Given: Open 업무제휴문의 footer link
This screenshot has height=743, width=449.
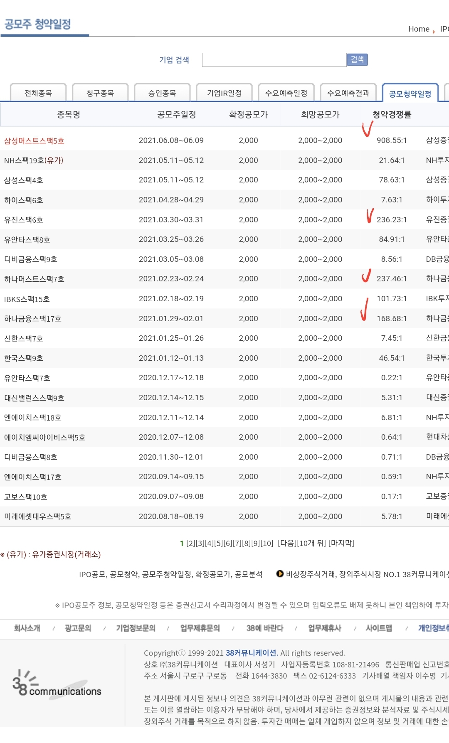Looking at the screenshot, I should click(x=200, y=628).
